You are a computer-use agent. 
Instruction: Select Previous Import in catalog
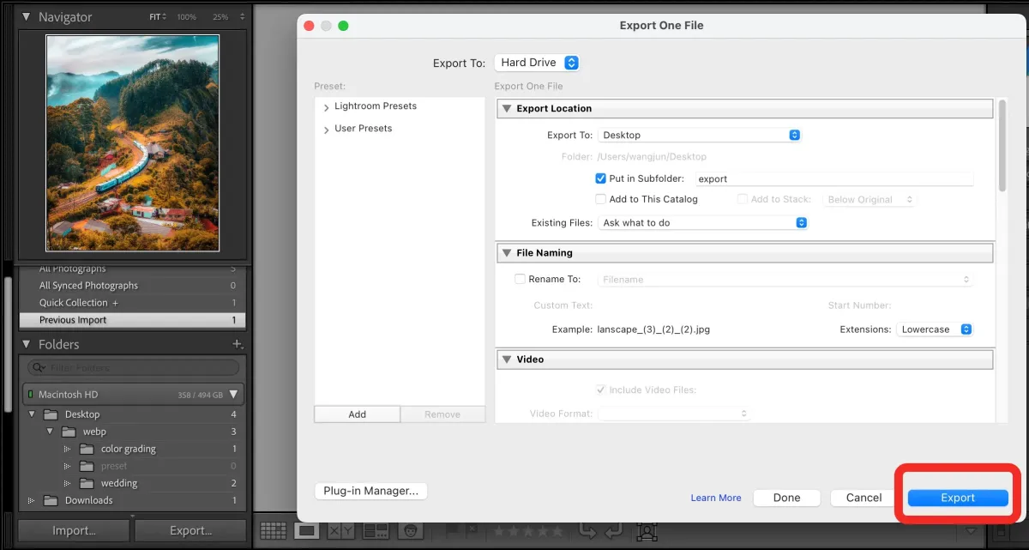(x=132, y=320)
